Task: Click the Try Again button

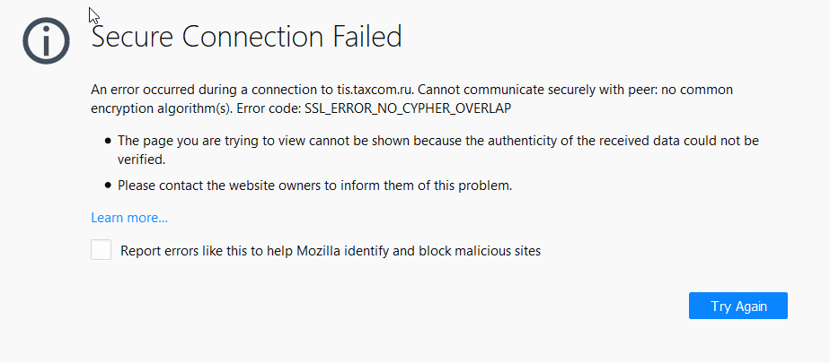Action: pyautogui.click(x=737, y=306)
